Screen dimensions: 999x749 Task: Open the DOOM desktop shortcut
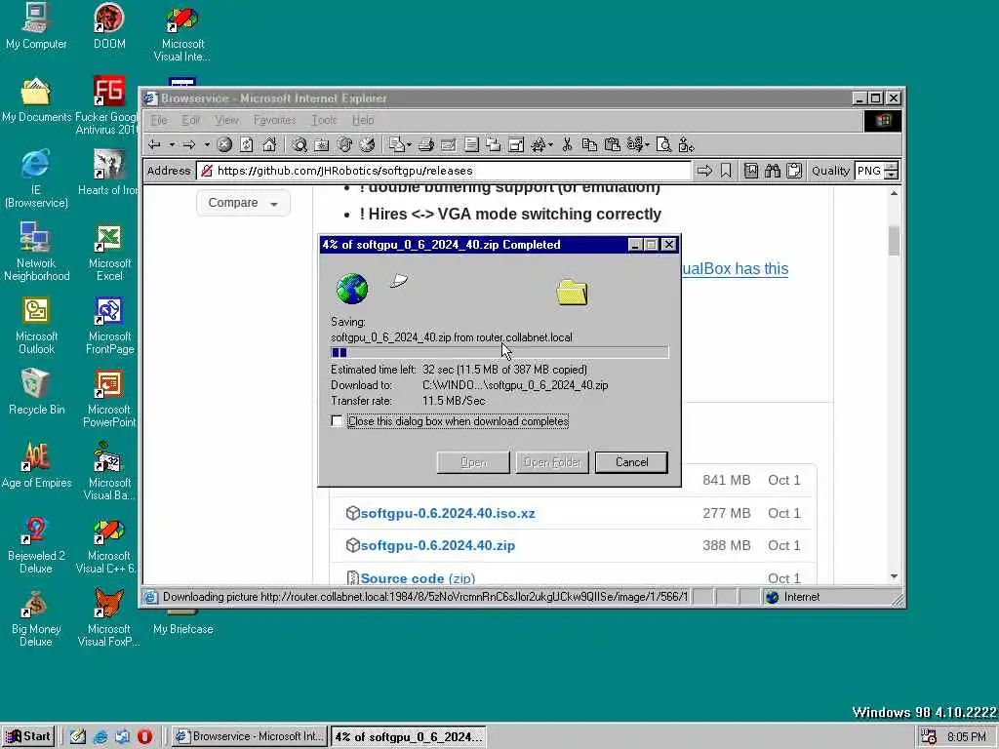(x=109, y=26)
